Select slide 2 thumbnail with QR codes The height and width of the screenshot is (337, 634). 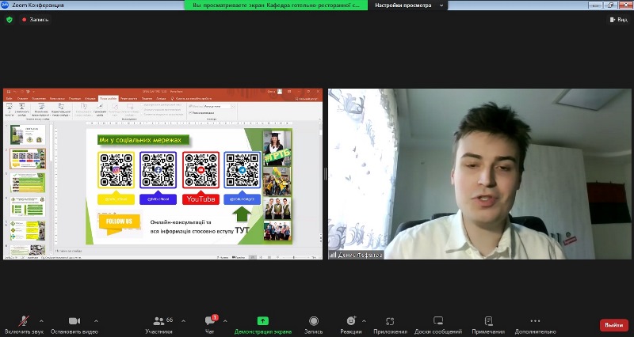(28, 159)
